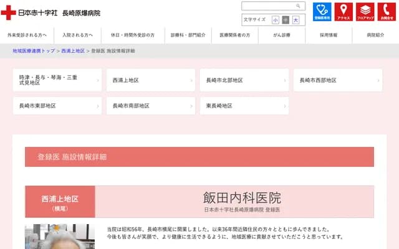This screenshot has width=399, height=249.
Task: Click the search magnifier icon
Action: click(298, 6)
